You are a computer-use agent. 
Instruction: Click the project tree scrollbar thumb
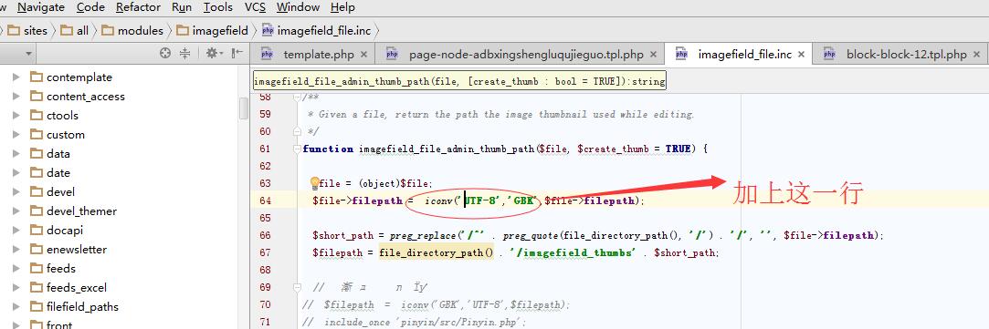(x=244, y=108)
